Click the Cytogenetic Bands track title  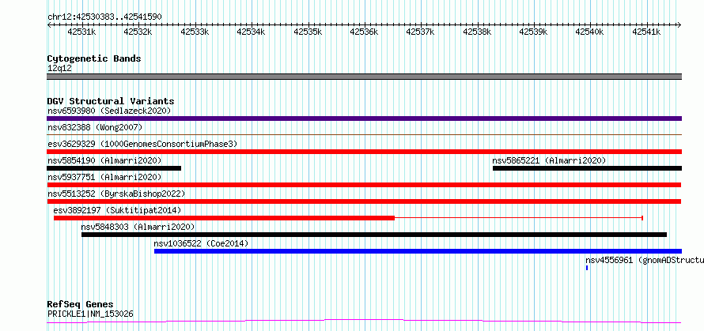pos(94,58)
